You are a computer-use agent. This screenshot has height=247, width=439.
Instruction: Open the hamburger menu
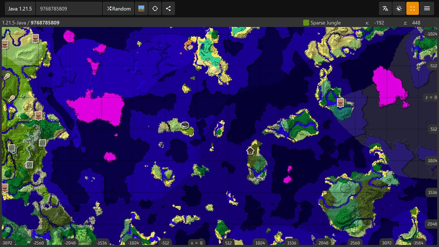[x=426, y=9]
